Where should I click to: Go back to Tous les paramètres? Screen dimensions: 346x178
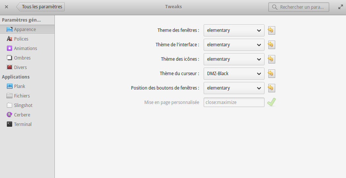click(41, 7)
